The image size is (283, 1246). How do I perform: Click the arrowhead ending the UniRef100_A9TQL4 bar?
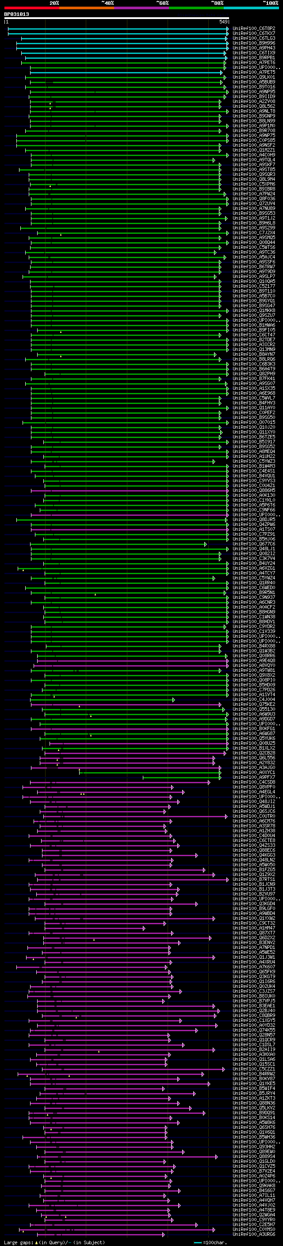tap(214, 160)
